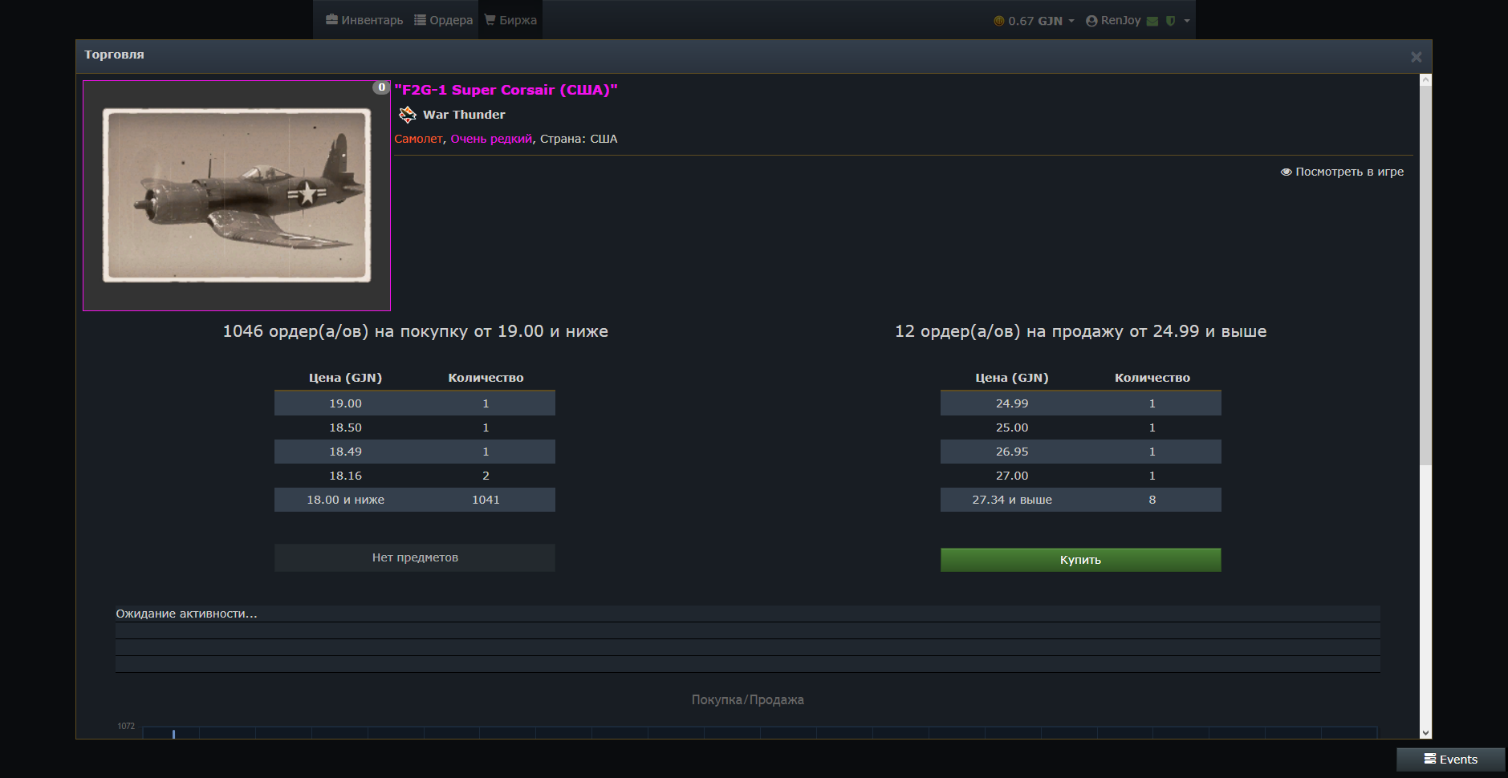Screen dimensions: 1508x778
Task: Click the Цена (GJN) buy table header
Action: click(345, 378)
